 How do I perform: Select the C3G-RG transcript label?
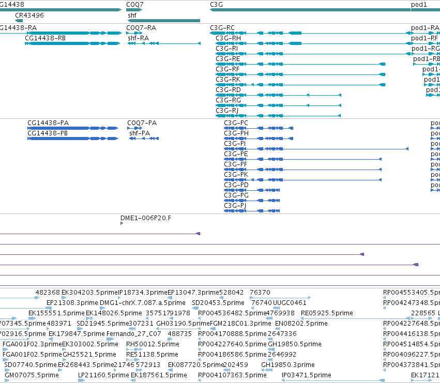click(228, 100)
